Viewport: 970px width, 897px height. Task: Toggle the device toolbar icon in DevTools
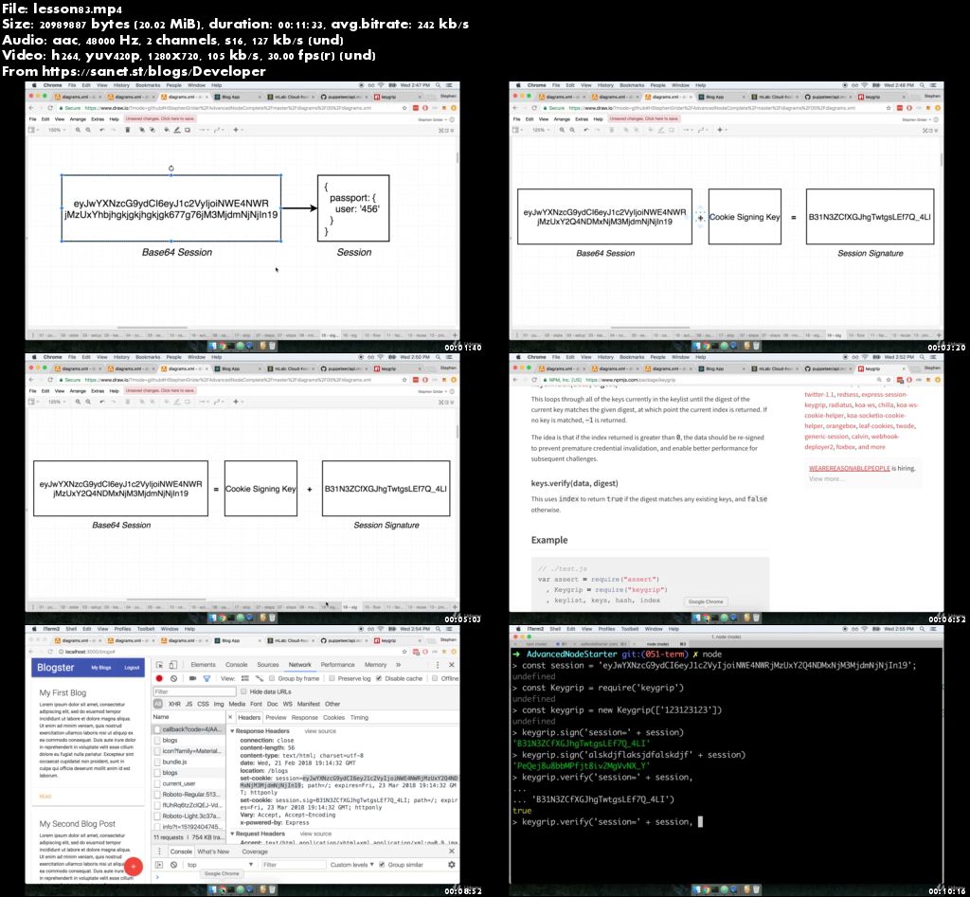pyautogui.click(x=173, y=664)
